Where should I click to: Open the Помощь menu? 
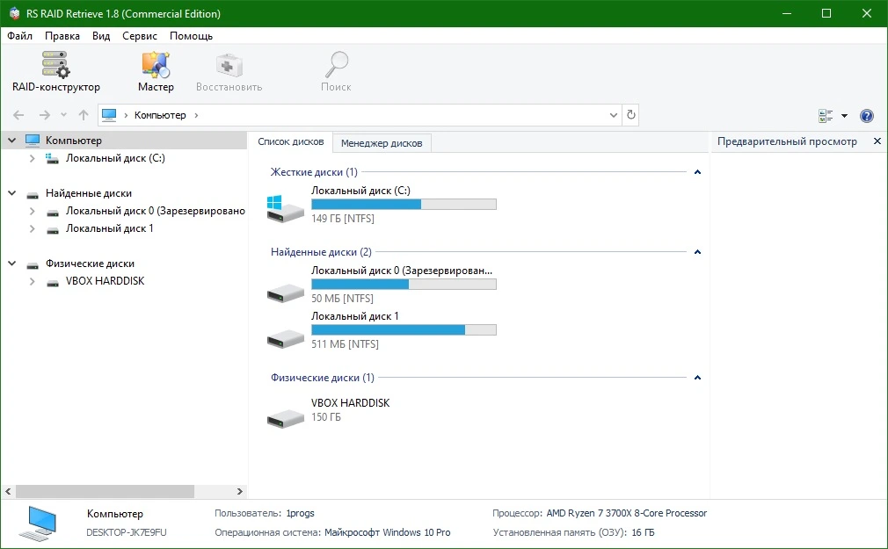tap(192, 36)
